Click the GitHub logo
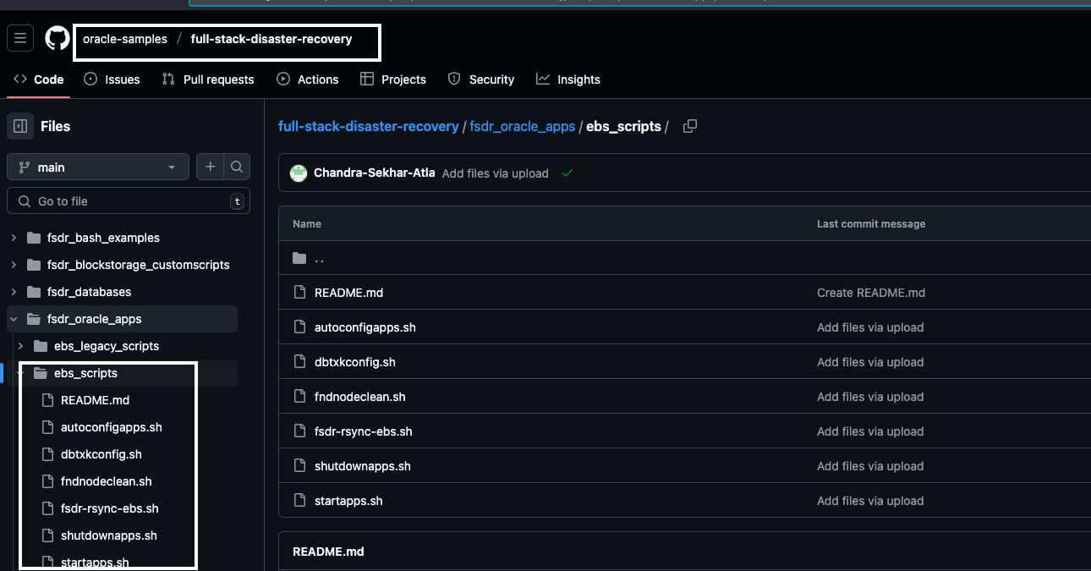This screenshot has width=1091, height=571. tap(58, 39)
